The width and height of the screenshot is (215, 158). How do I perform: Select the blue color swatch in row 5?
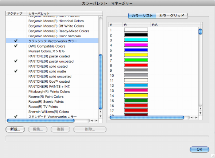136,50
